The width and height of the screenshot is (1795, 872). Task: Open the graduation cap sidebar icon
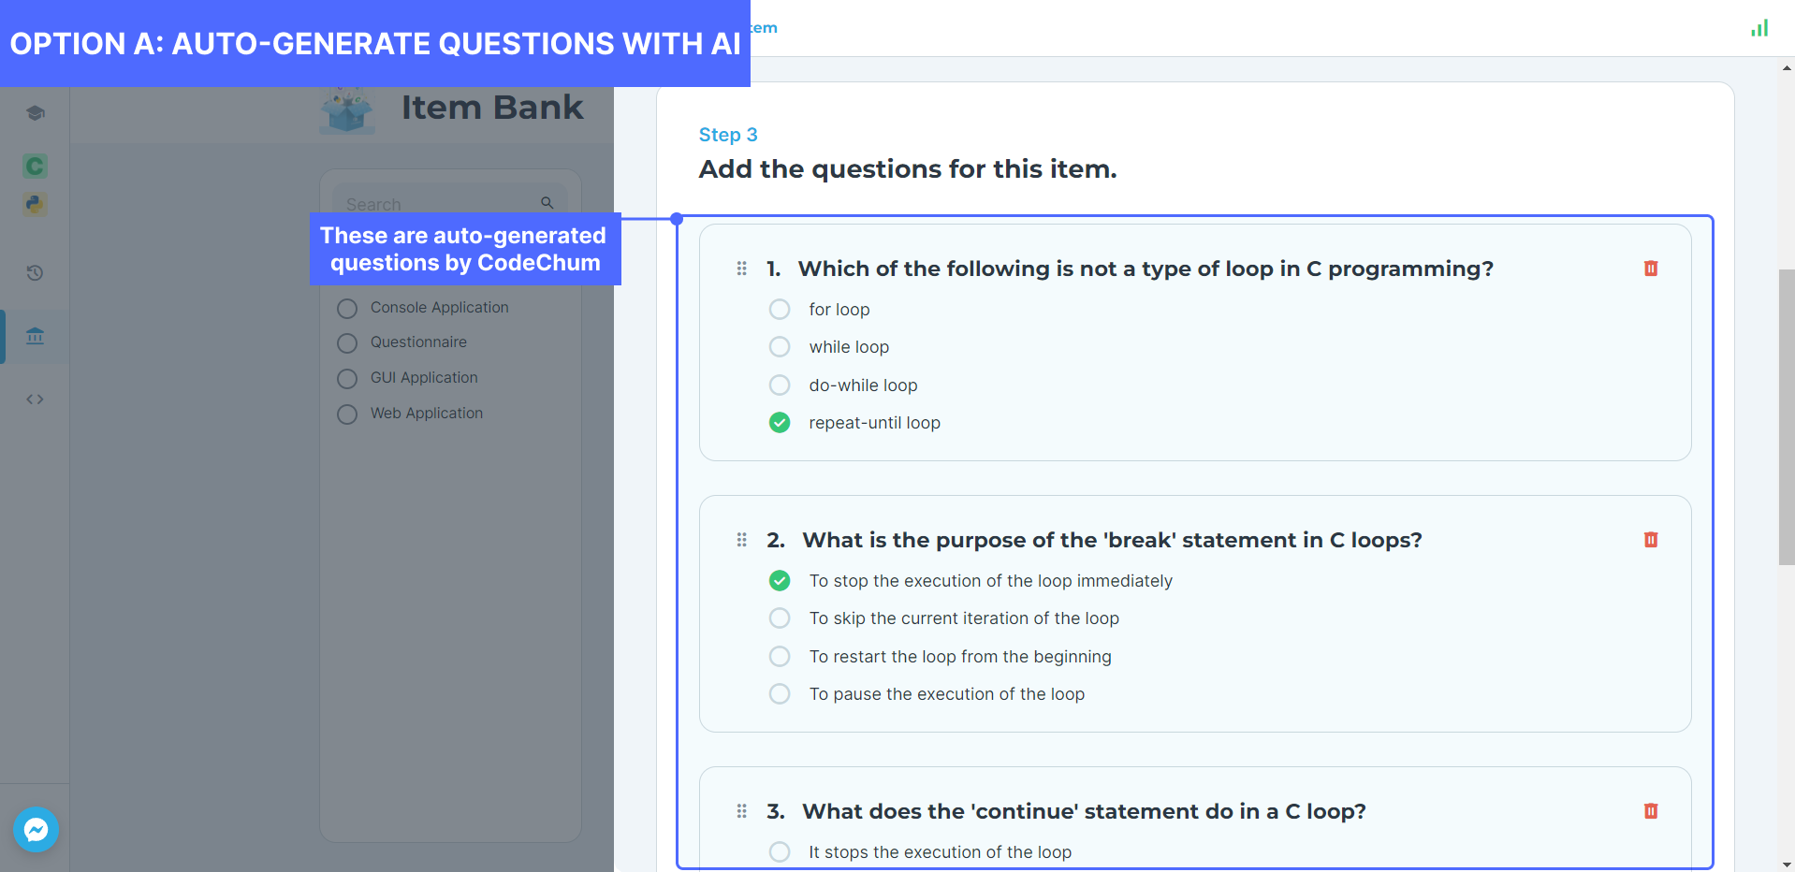[x=35, y=113]
